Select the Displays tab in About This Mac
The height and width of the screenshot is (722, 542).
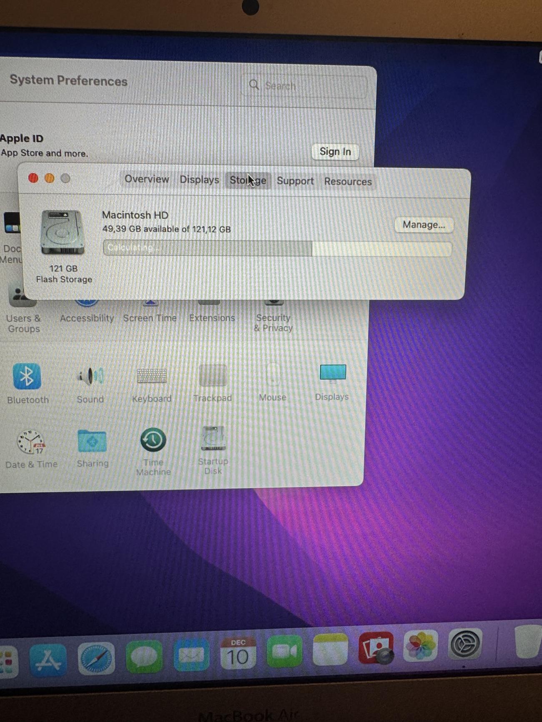[199, 180]
